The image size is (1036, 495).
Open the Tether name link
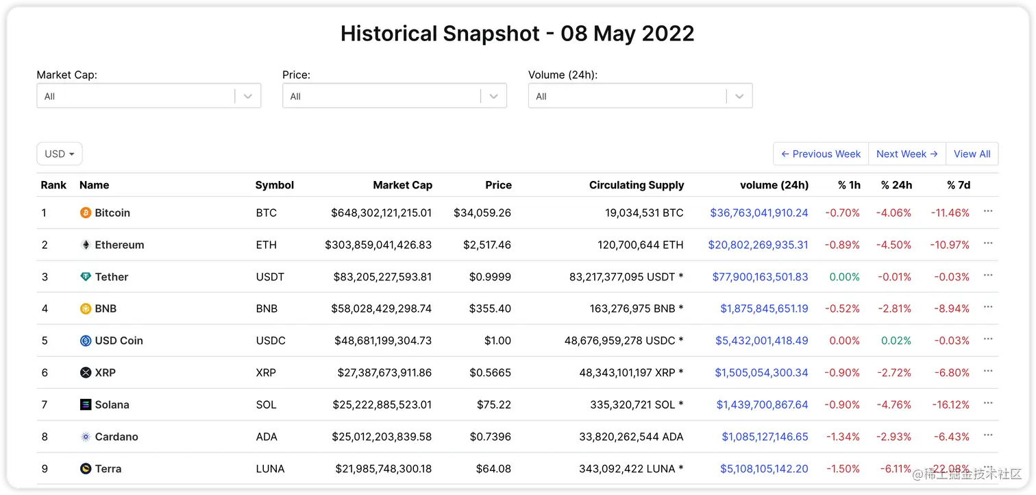click(112, 277)
